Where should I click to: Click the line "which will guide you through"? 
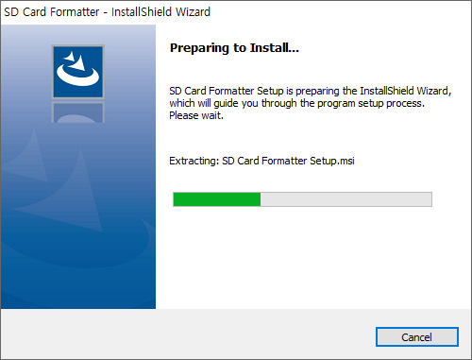tap(233, 103)
